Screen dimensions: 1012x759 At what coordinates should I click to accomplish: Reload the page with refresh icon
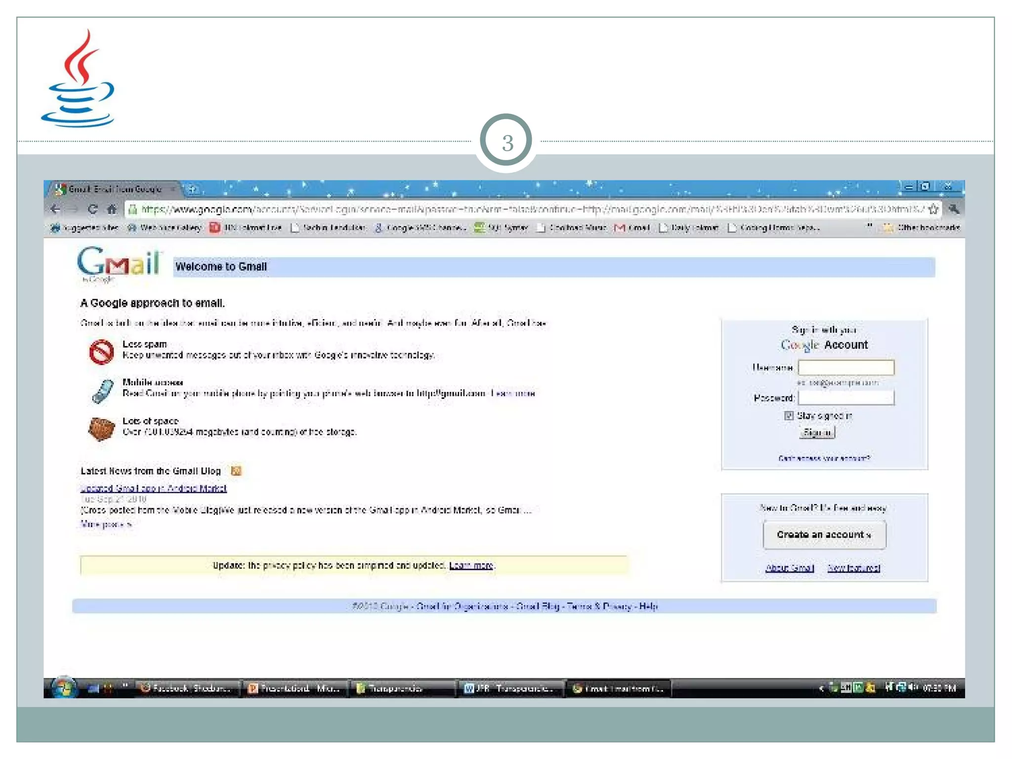tap(92, 209)
